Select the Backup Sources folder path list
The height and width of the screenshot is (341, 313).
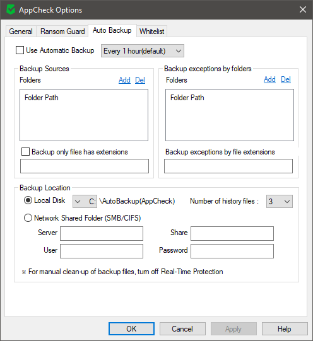(x=84, y=115)
